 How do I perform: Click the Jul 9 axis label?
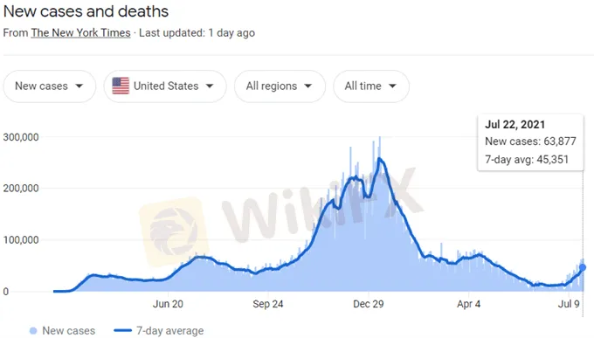point(569,304)
